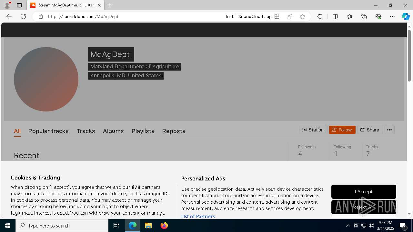Go back to the previous page
Viewport: 413px width, 232px height.
point(9,16)
